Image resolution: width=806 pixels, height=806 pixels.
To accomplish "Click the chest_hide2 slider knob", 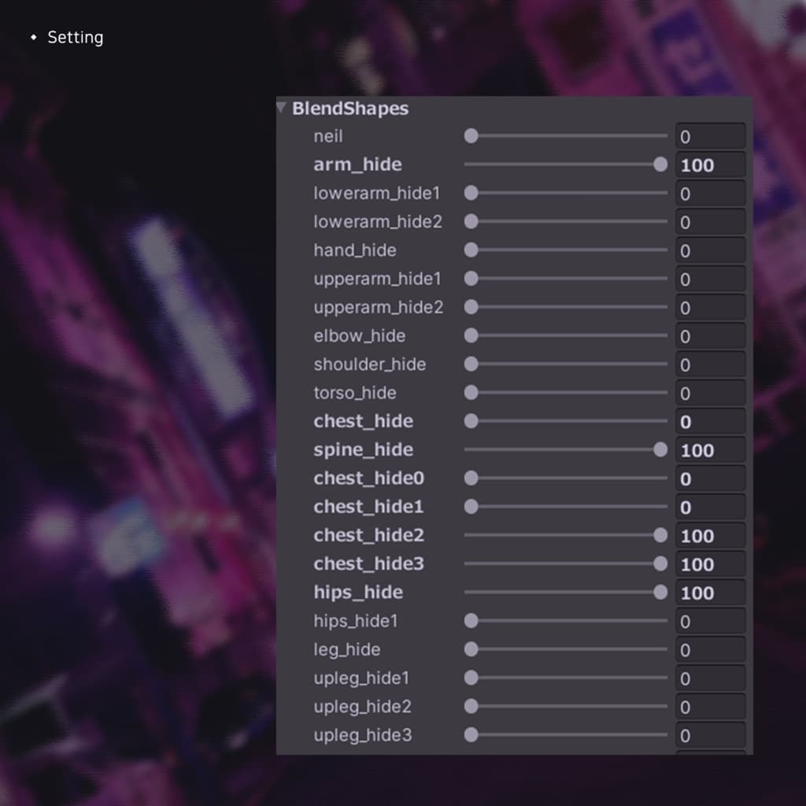I will [660, 535].
